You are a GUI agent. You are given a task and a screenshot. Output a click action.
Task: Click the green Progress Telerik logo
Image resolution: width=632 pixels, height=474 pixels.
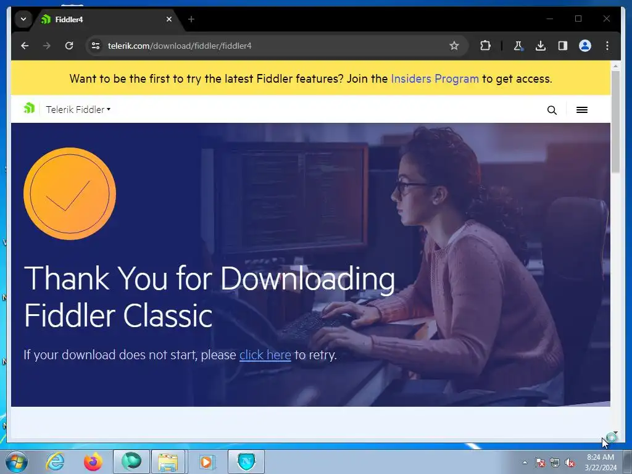pos(29,108)
